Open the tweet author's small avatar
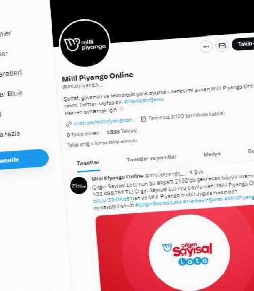The height and width of the screenshot is (291, 254). [x=79, y=186]
